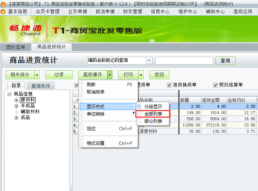The height and width of the screenshot is (191, 258).
Task: Select 商品信息 root tree item
Action: click(x=23, y=94)
